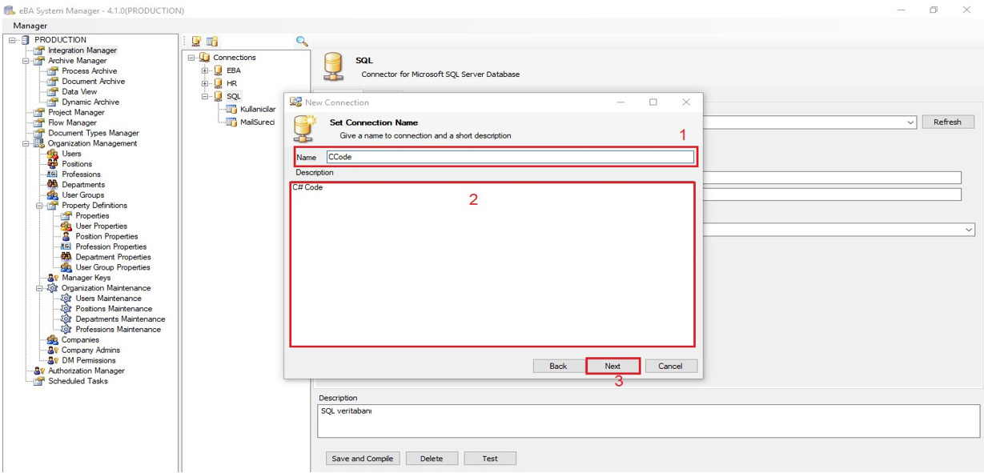Click Back in the New Connection dialog
Viewport: 984px width, 473px height.
click(558, 366)
